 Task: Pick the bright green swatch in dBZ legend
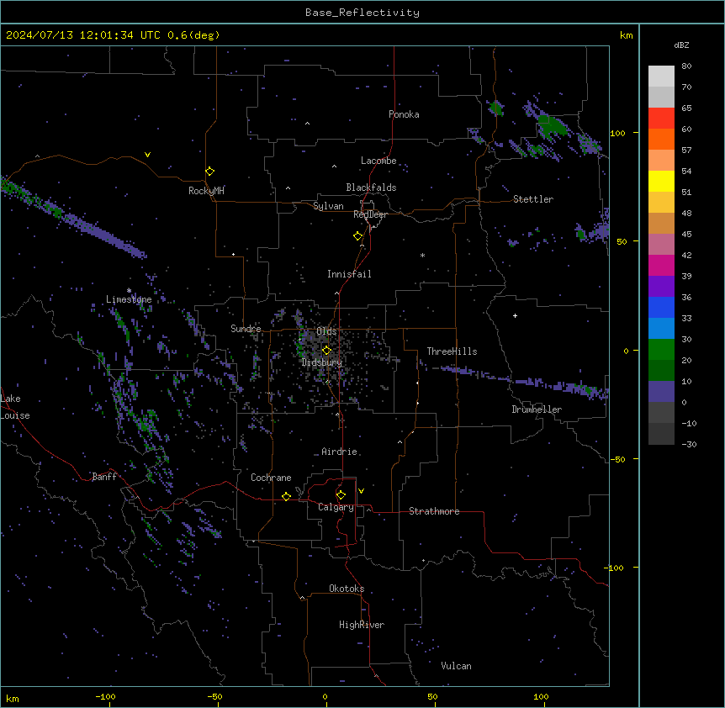(x=661, y=350)
